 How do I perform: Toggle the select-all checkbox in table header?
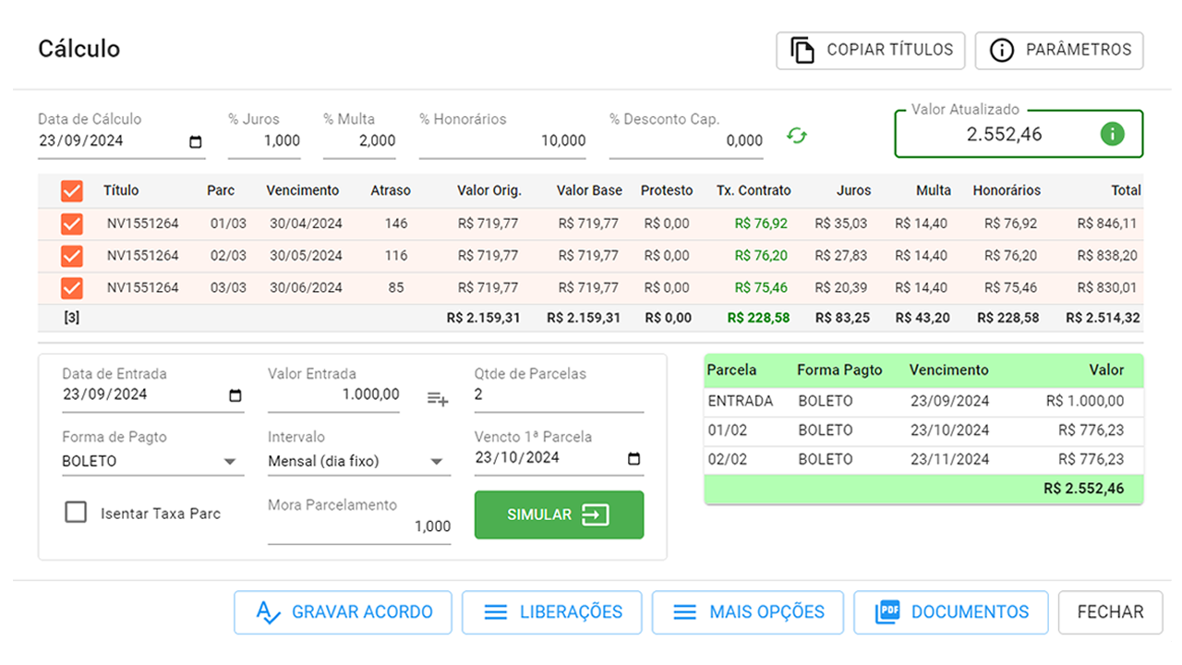click(x=72, y=191)
